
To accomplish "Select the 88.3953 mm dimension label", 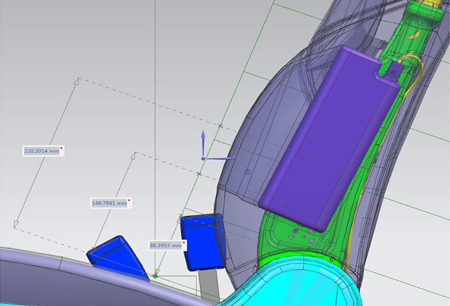I will pos(166,245).
